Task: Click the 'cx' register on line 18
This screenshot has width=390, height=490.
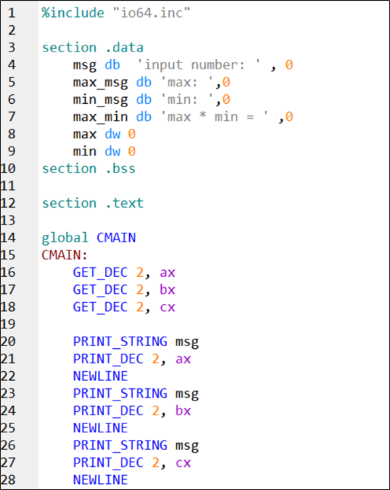Action: 167,307
